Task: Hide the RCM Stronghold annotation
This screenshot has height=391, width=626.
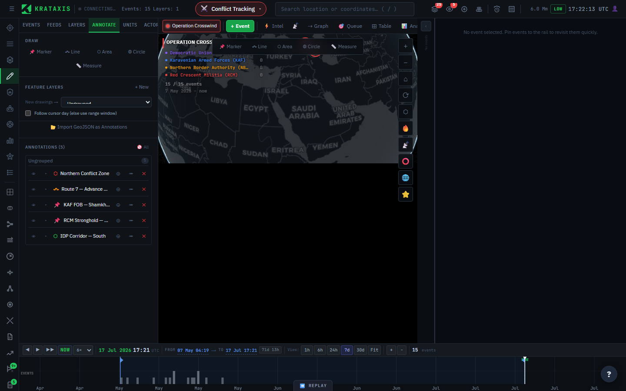Action: tap(33, 221)
